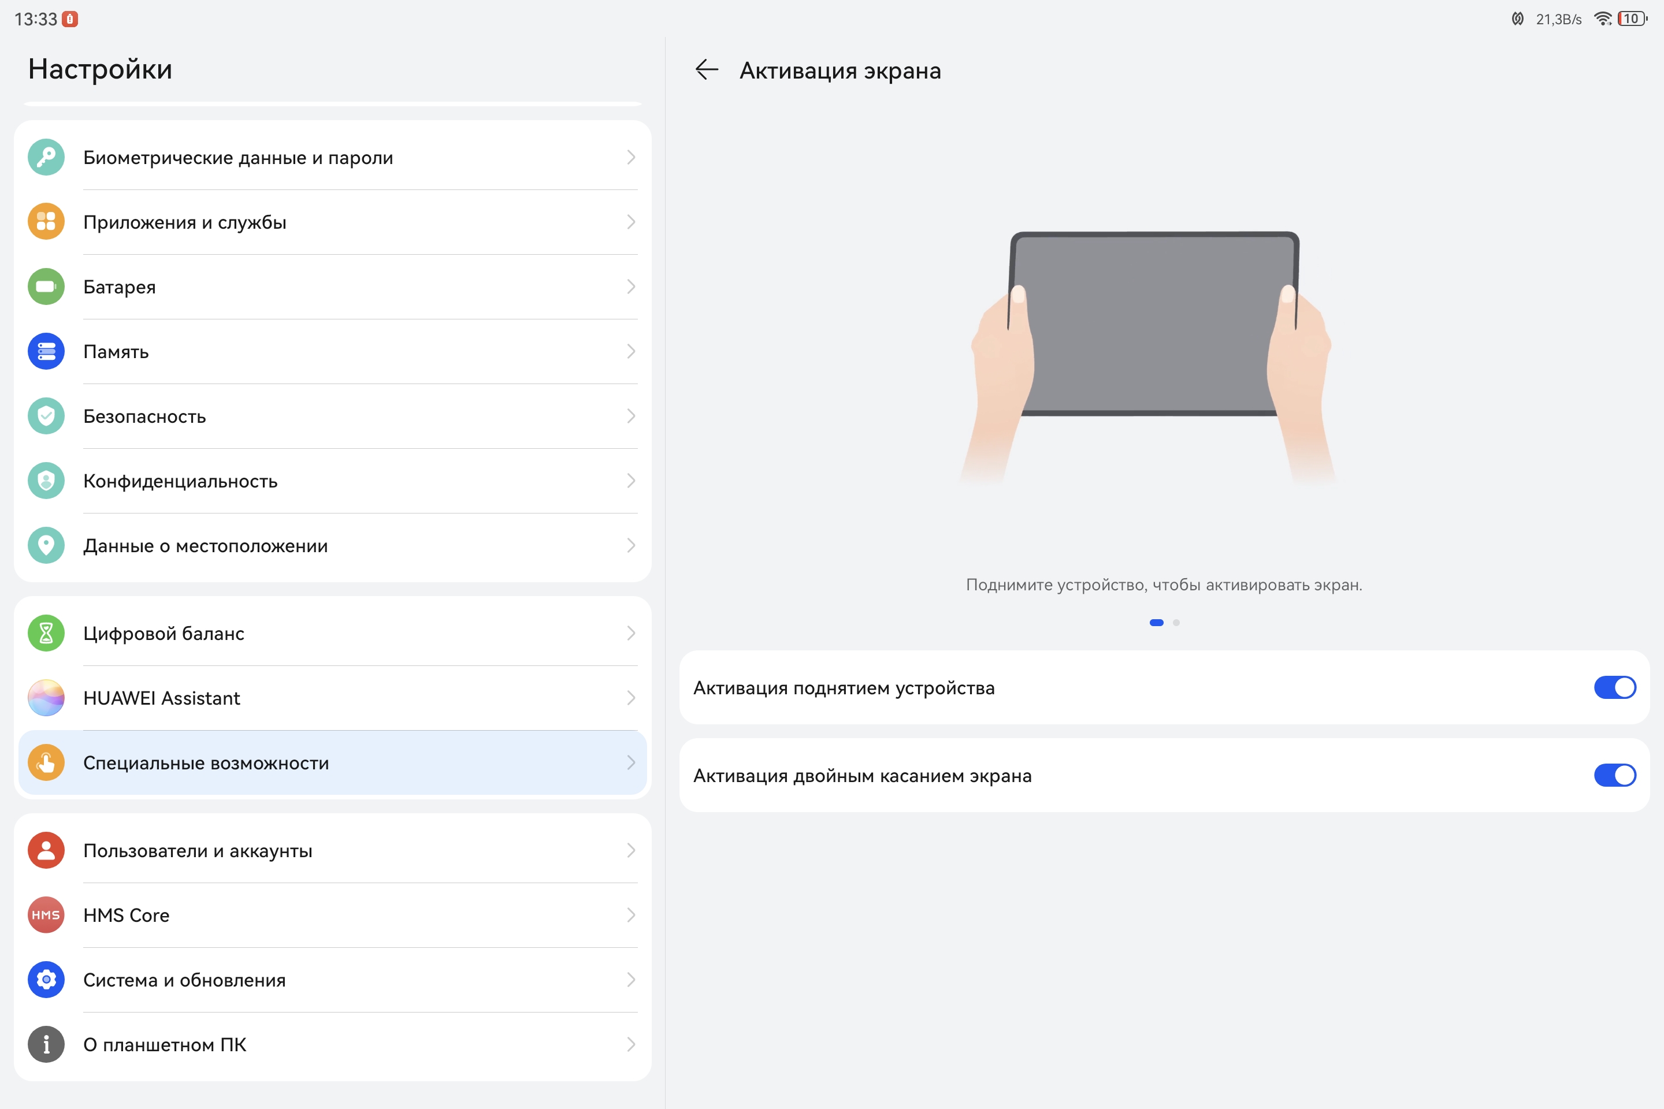Click the location pin icon
This screenshot has height=1109, width=1664.
[x=46, y=545]
